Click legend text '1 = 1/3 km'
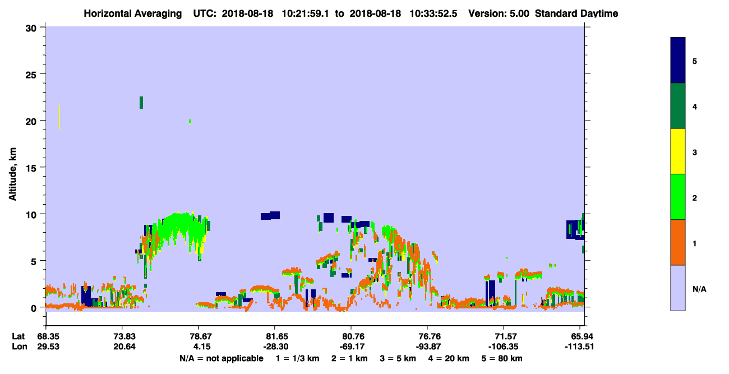Viewport: 729px width, 374px height. [296, 358]
